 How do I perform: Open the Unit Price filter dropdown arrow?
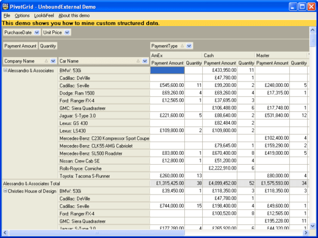click(67, 32)
